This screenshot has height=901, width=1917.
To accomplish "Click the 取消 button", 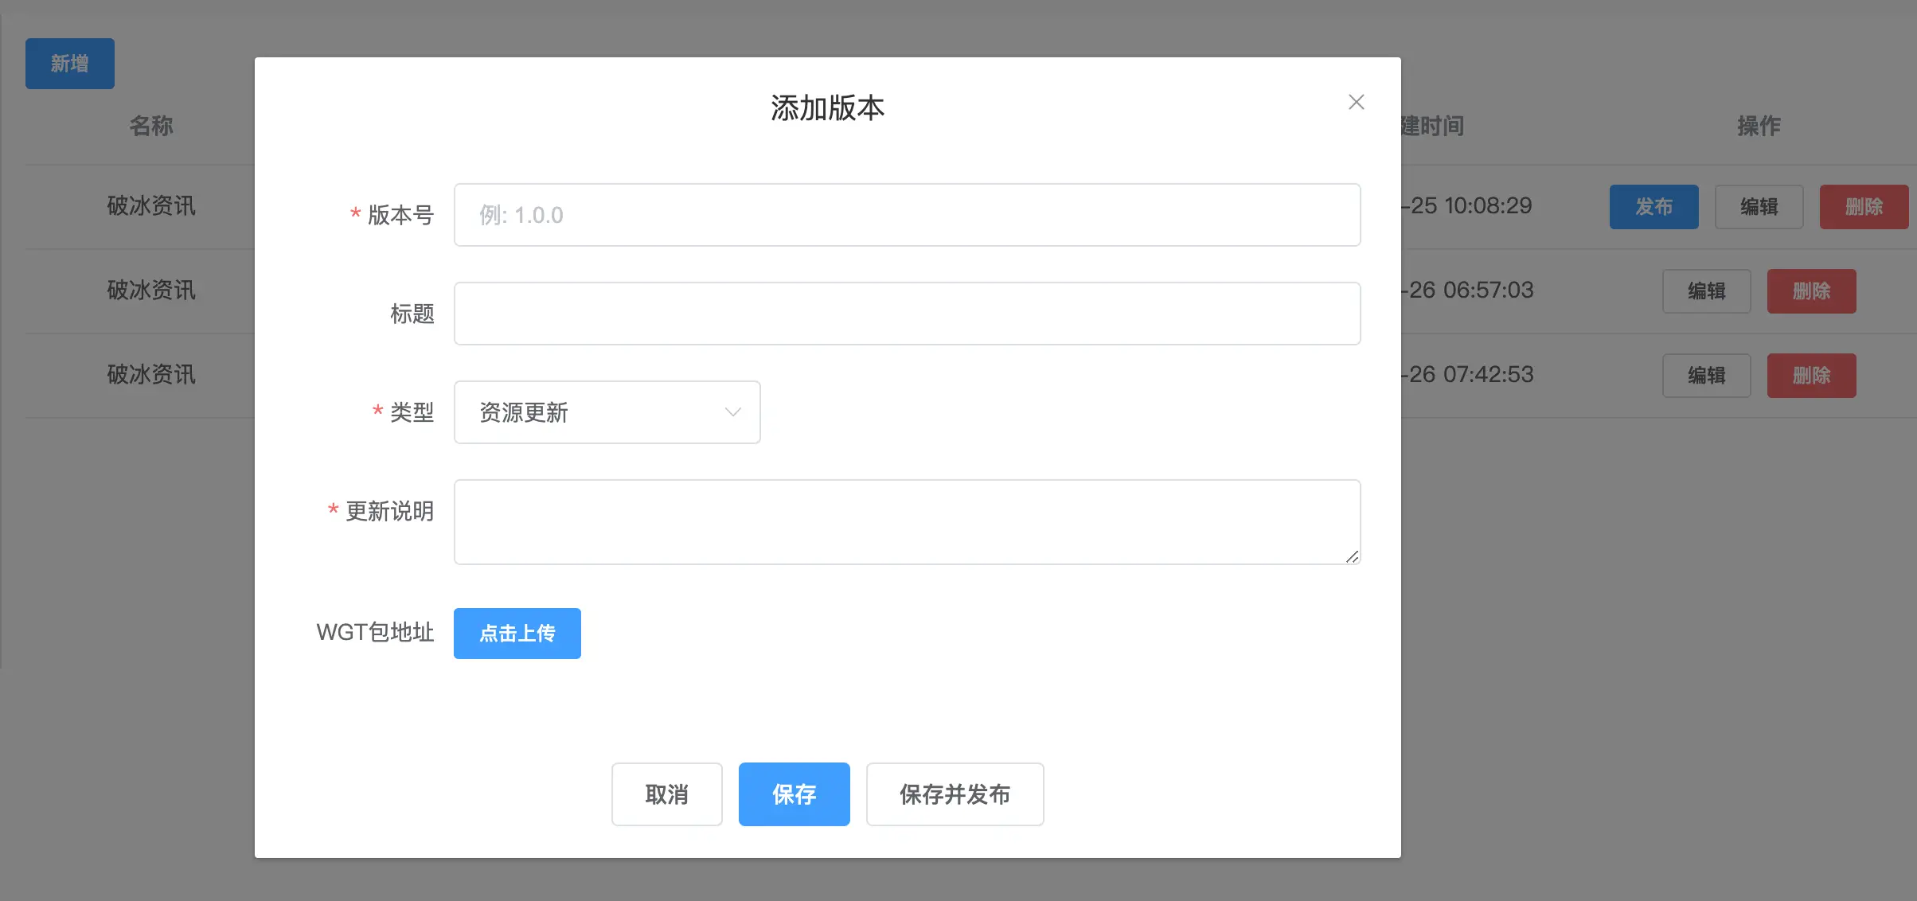I will pyautogui.click(x=666, y=794).
